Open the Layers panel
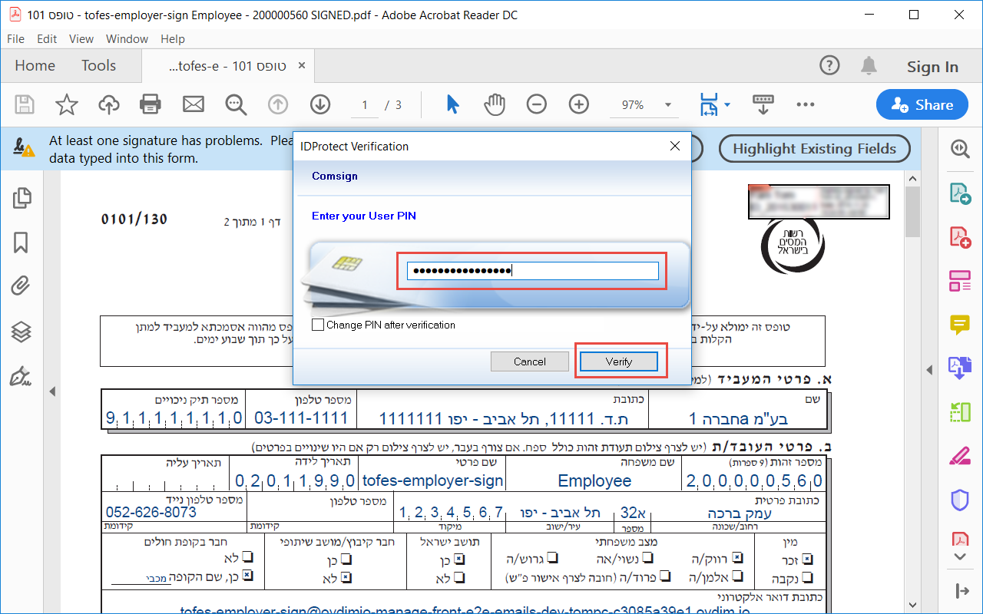 click(22, 332)
